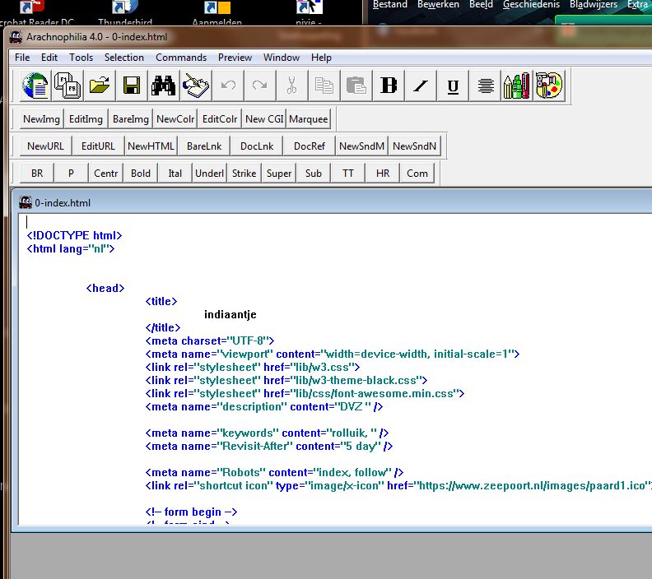This screenshot has height=579, width=652.
Task: Click the NewColr color button
Action: [175, 119]
